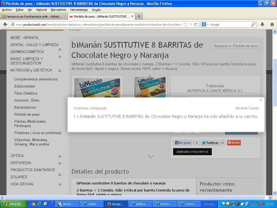Close the Pérdida de peso tab
Screen dimensions: 277x208
tap(132, 16)
